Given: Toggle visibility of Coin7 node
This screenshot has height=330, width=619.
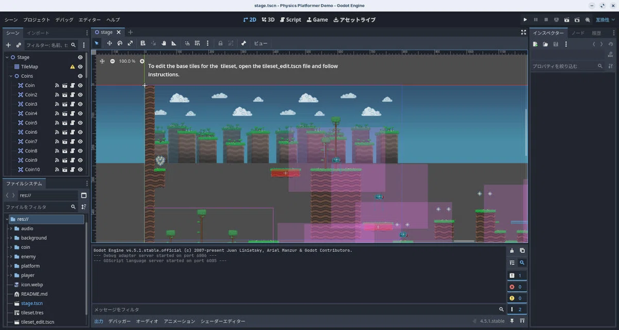Looking at the screenshot, I should click(80, 141).
